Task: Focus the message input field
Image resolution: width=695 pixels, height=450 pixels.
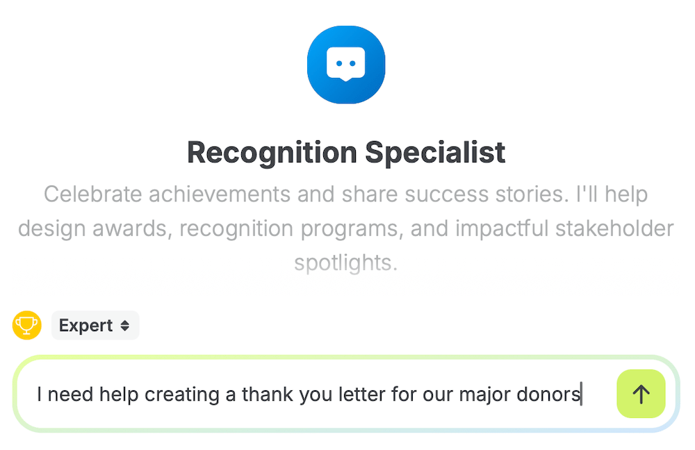Action: click(x=313, y=394)
